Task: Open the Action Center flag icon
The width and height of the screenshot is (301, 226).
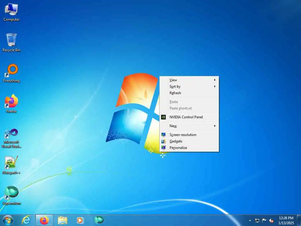Action: [264, 220]
